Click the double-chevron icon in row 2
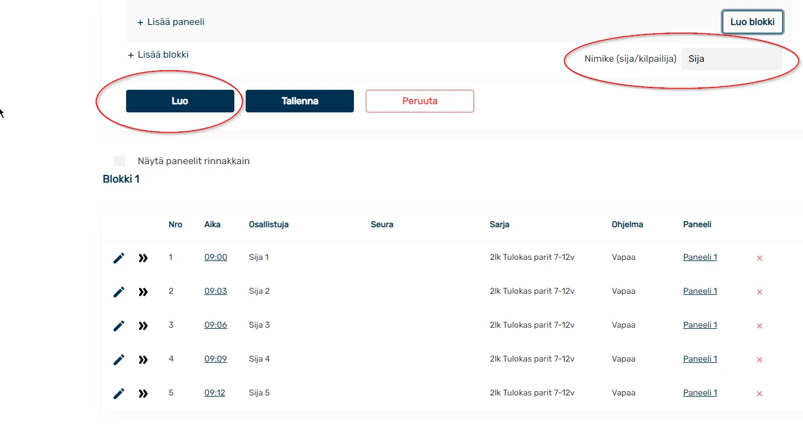 point(143,292)
